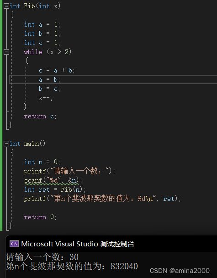Viewport: 217px width, 278px height.
Task: Click the line 'c = a + b;'
Action: tap(57, 70)
